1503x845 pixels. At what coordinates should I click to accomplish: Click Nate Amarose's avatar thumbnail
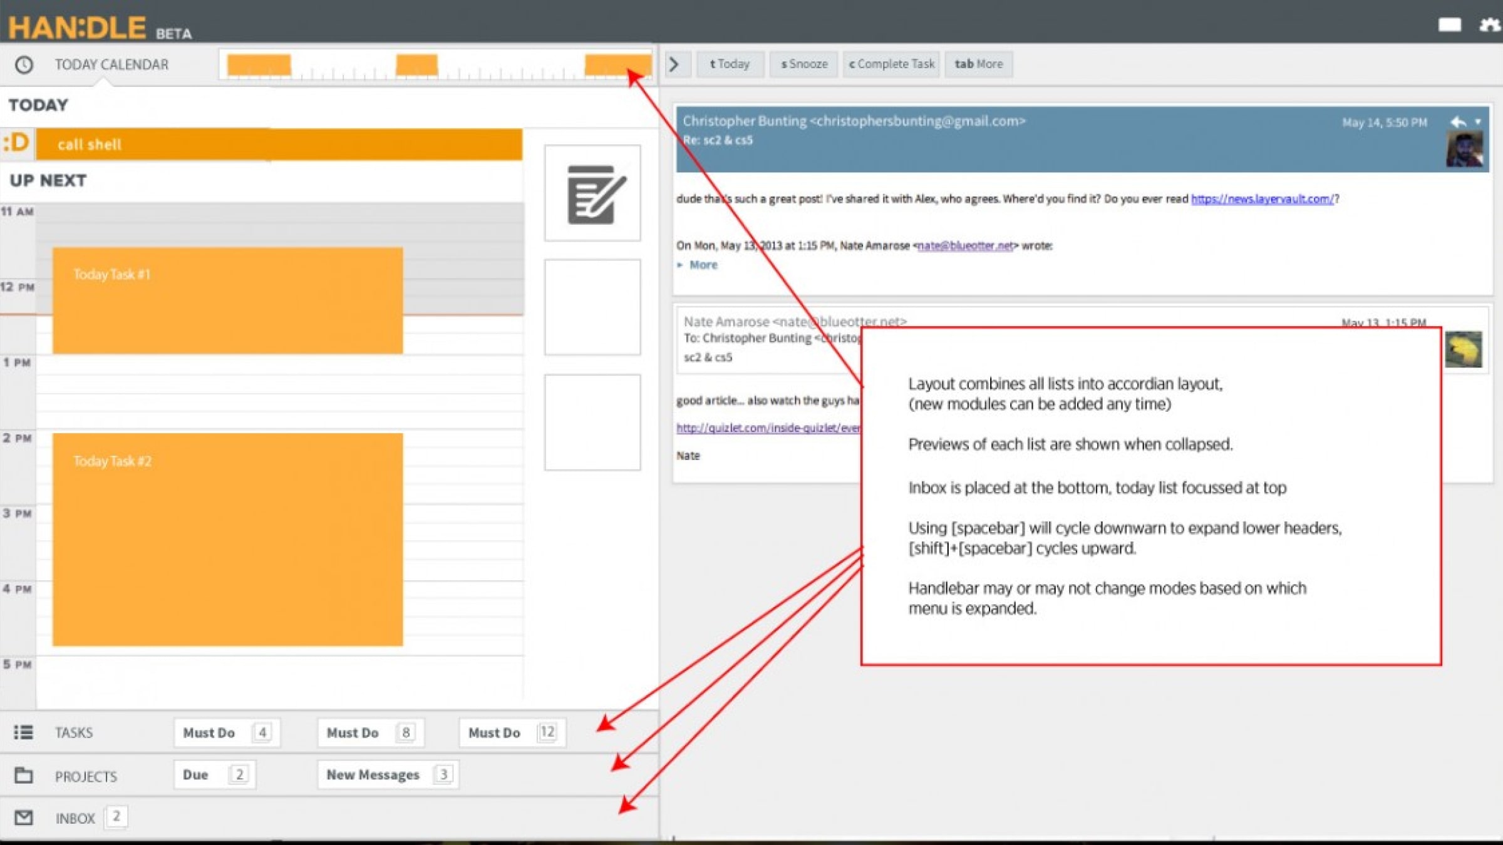[x=1464, y=349]
